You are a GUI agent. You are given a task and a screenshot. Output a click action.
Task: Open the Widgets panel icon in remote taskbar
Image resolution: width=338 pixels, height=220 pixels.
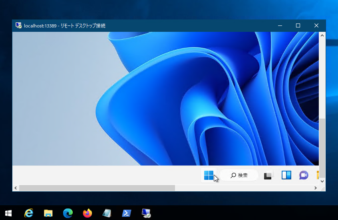[x=286, y=175]
